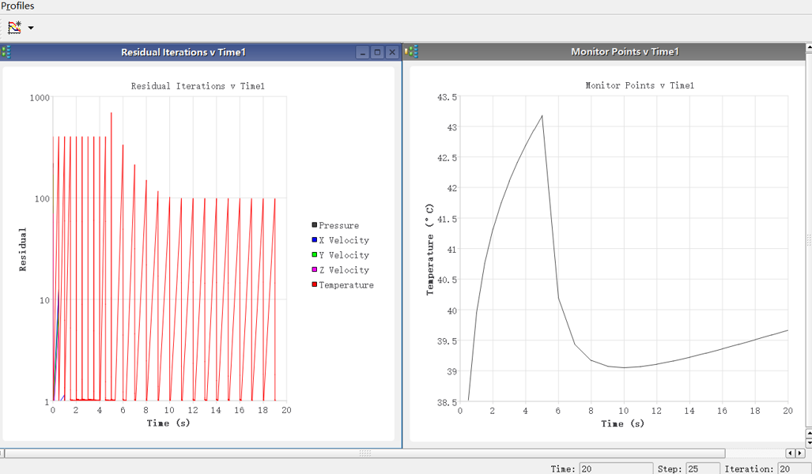The height and width of the screenshot is (474, 812).
Task: Click the new profile plot toolbar icon
Action: coord(14,28)
